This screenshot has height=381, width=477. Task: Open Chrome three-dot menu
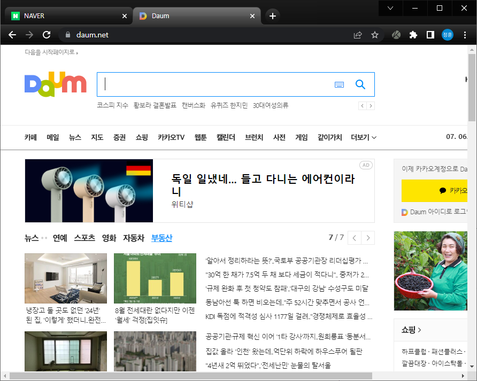(x=465, y=35)
